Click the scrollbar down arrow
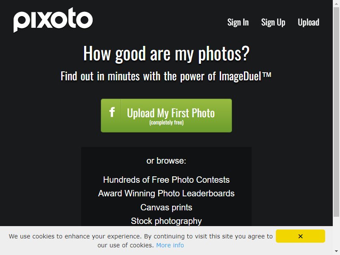The height and width of the screenshot is (255, 340). tap(336, 251)
